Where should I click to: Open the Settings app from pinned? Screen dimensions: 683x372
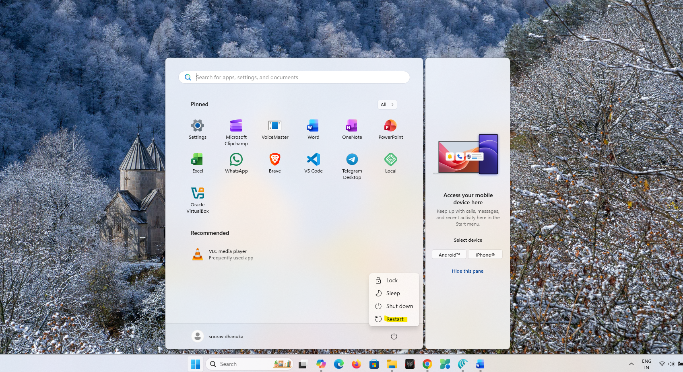point(197,129)
